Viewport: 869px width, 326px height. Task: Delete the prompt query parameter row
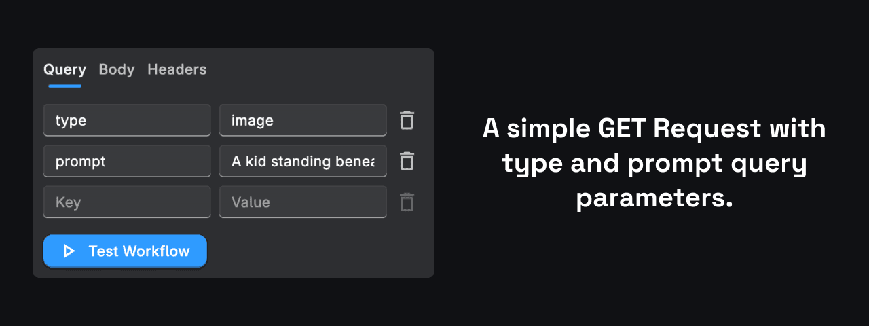pos(406,161)
